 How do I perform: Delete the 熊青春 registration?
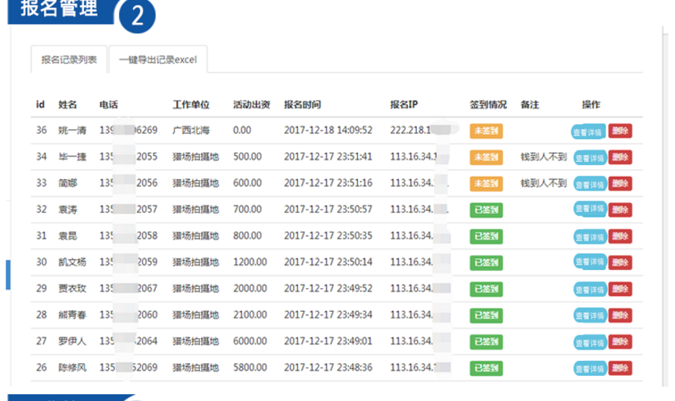click(x=620, y=316)
